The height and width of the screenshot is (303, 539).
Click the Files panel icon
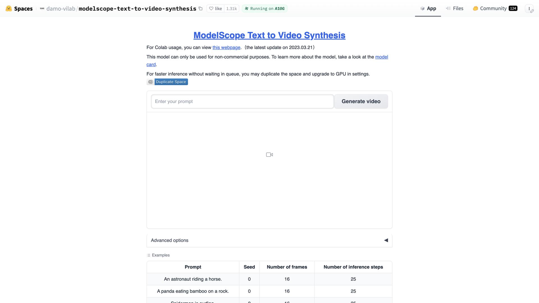[448, 8]
